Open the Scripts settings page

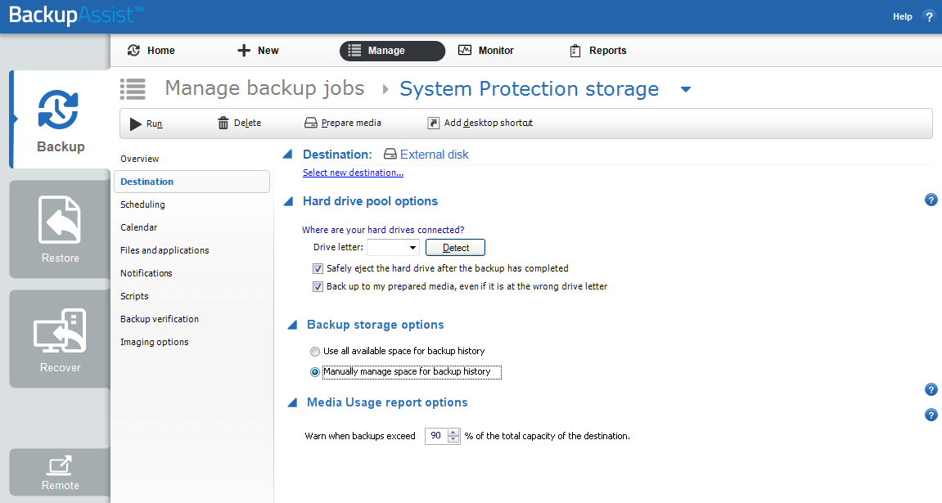click(134, 296)
